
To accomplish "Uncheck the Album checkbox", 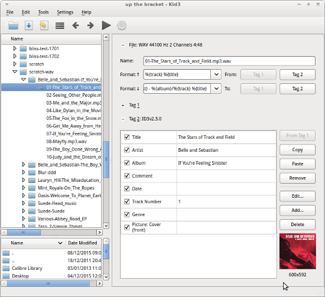I will pos(126,163).
